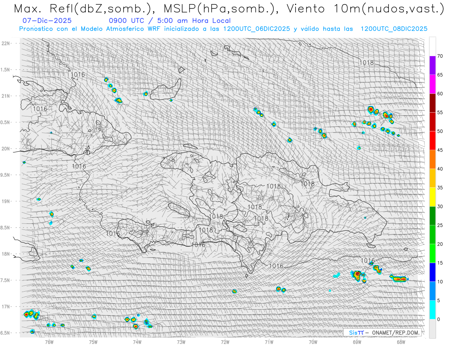This screenshot has height=347, width=450.
Task: Click the '70W' longitude label
Action: click(313, 341)
